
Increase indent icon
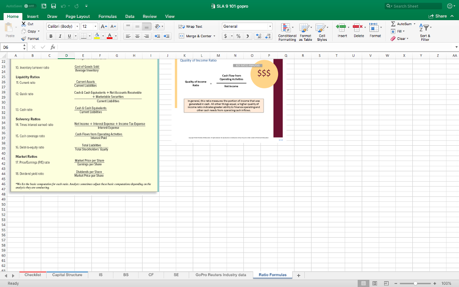tap(167, 36)
